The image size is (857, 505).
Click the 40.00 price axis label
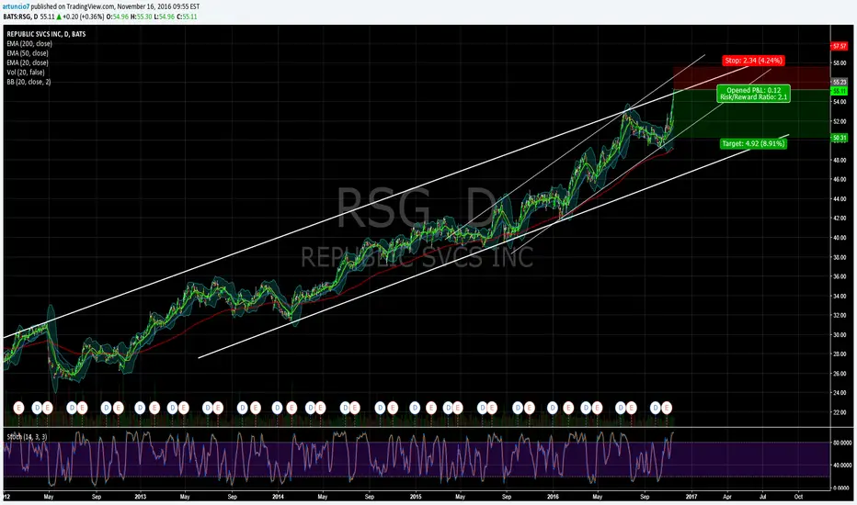click(x=839, y=238)
